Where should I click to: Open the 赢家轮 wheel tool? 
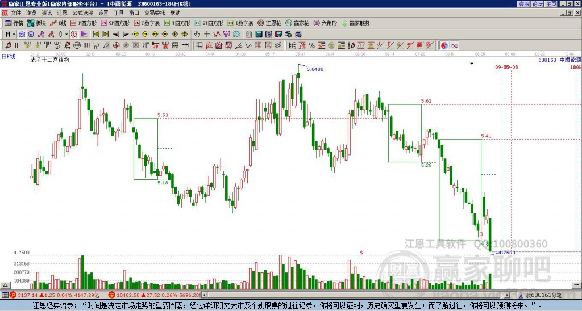pos(297,23)
